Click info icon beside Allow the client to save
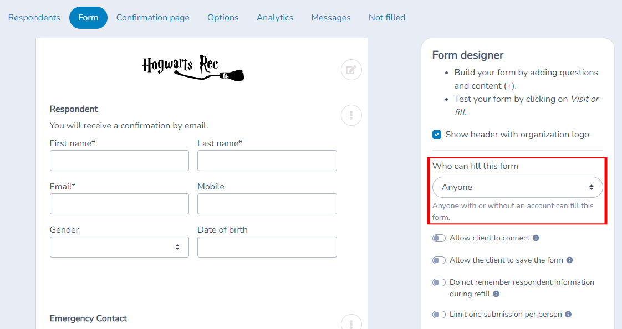 point(570,260)
